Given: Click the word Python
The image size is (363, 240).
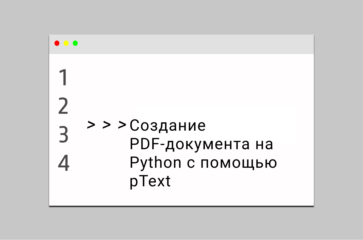Looking at the screenshot, I should (x=155, y=164).
